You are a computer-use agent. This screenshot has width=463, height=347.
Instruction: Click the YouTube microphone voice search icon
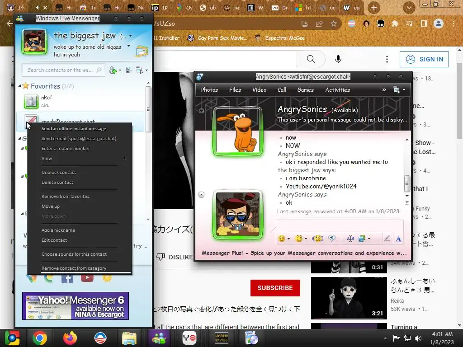tap(338, 59)
